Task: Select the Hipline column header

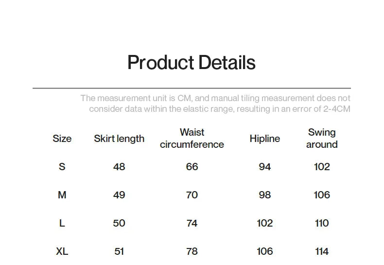Action: coord(265,139)
